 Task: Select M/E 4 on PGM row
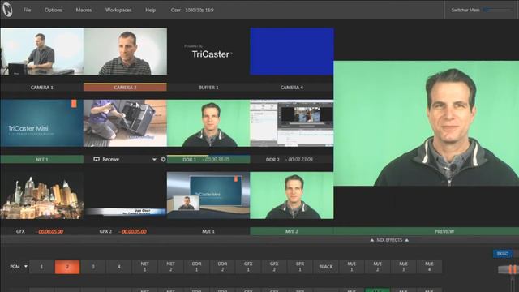(429, 267)
